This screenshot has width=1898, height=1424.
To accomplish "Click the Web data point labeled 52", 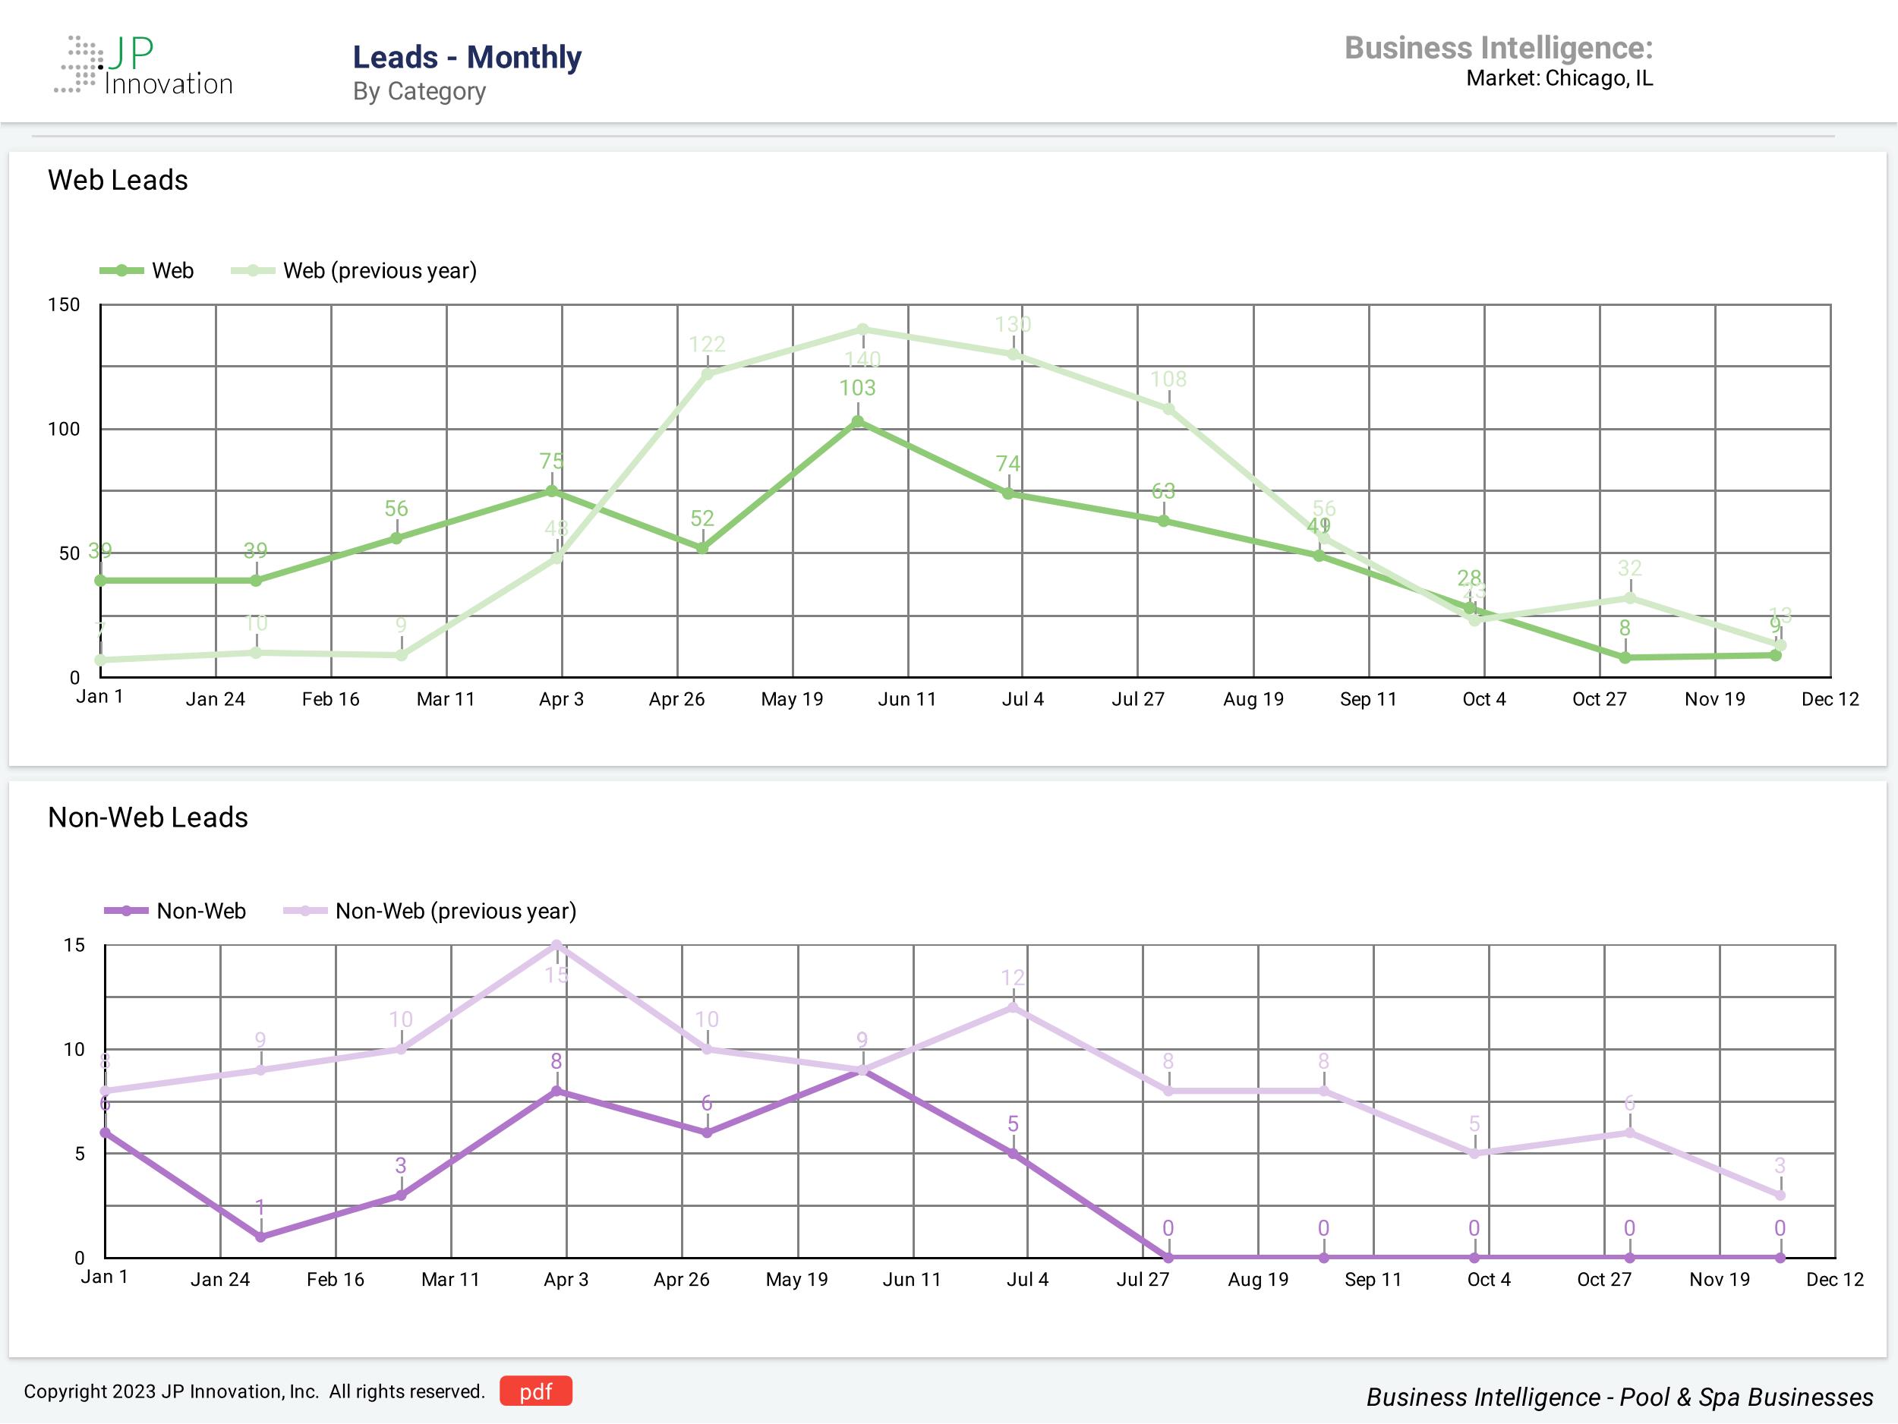I will [x=703, y=549].
